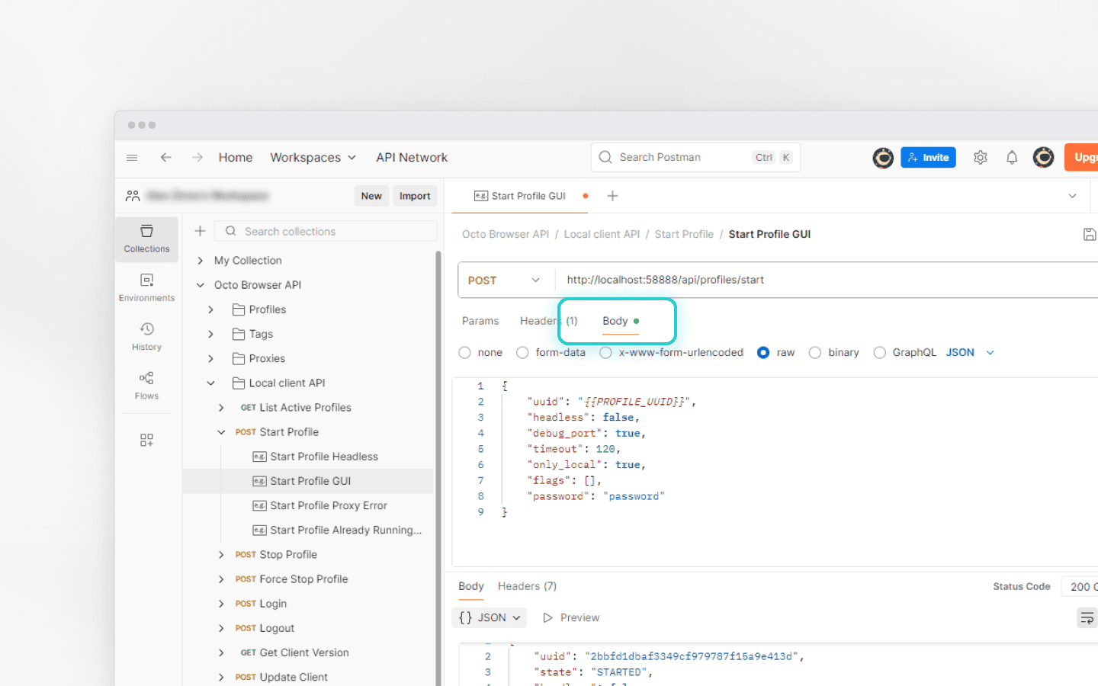The width and height of the screenshot is (1098, 686).
Task: Select x-www-form-urlencoded body type
Action: 605,353
